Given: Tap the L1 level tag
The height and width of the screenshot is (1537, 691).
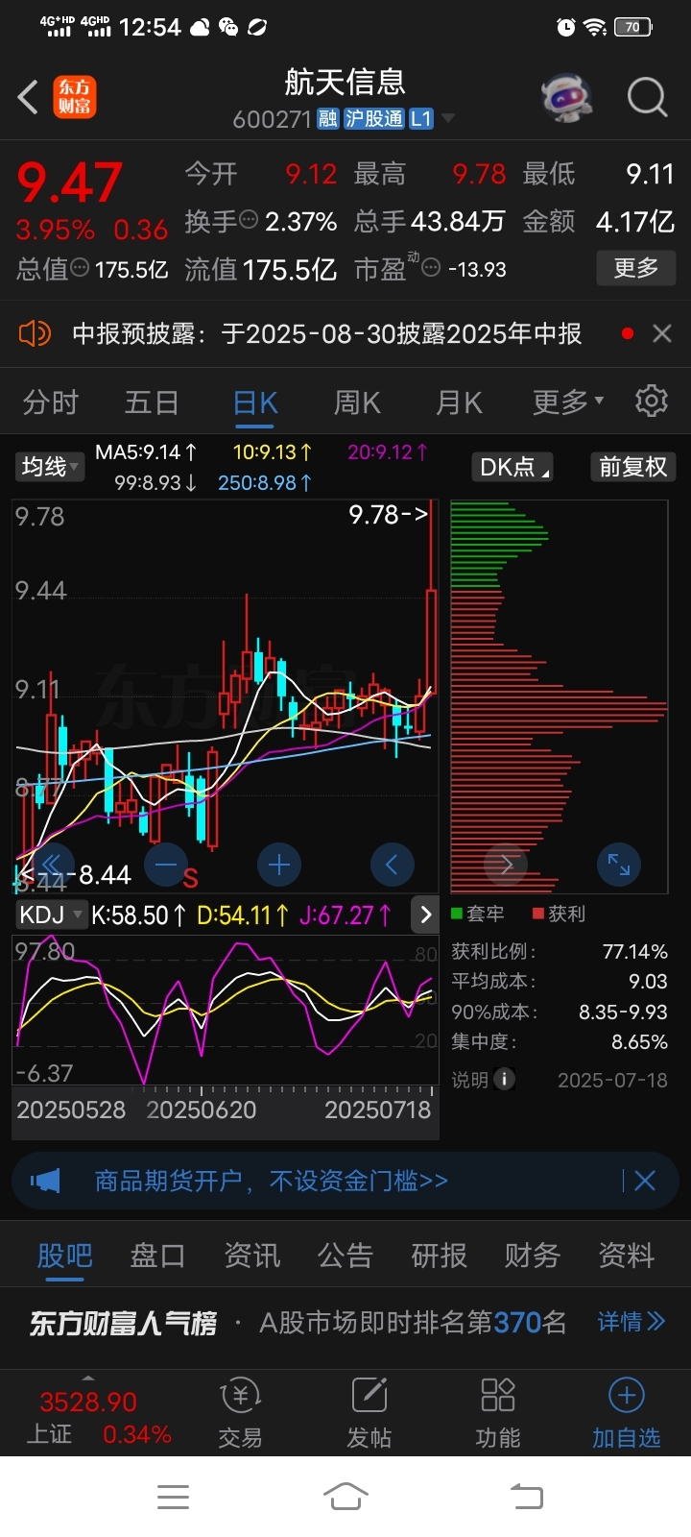Looking at the screenshot, I should coord(421,119).
